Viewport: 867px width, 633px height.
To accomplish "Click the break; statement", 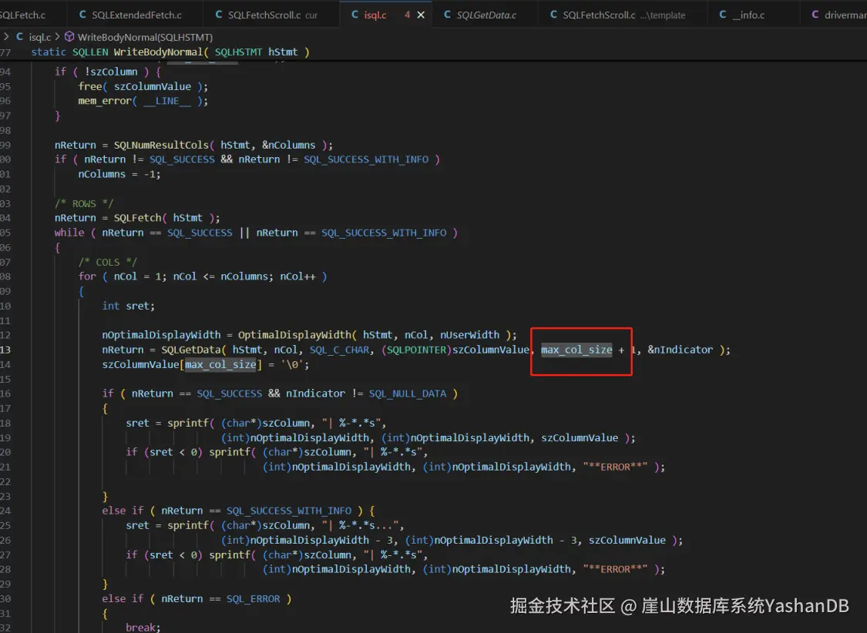I will pos(143,628).
